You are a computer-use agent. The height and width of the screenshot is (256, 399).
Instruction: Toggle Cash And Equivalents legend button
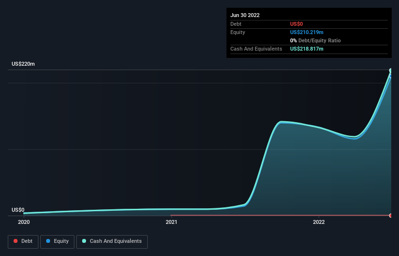pos(112,241)
